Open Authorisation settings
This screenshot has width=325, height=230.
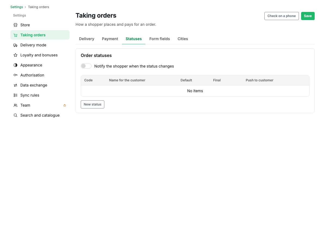40,75
